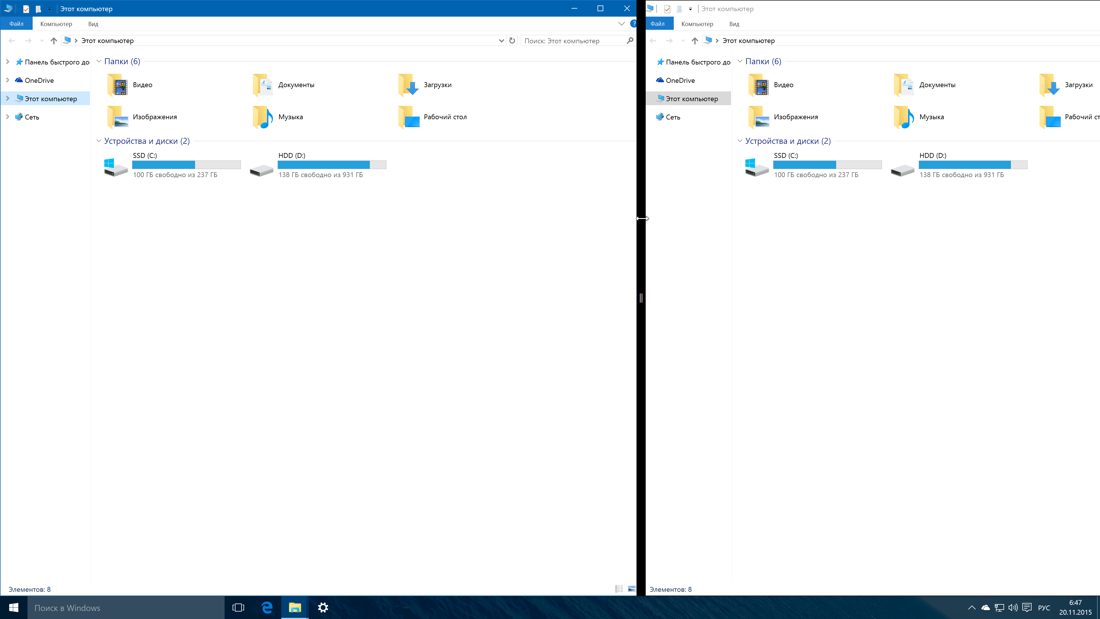Open Microsoft Edge from the taskbar
1100x619 pixels.
267,608
